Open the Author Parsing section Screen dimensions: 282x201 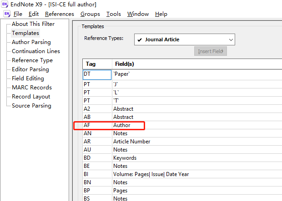pos(31,42)
